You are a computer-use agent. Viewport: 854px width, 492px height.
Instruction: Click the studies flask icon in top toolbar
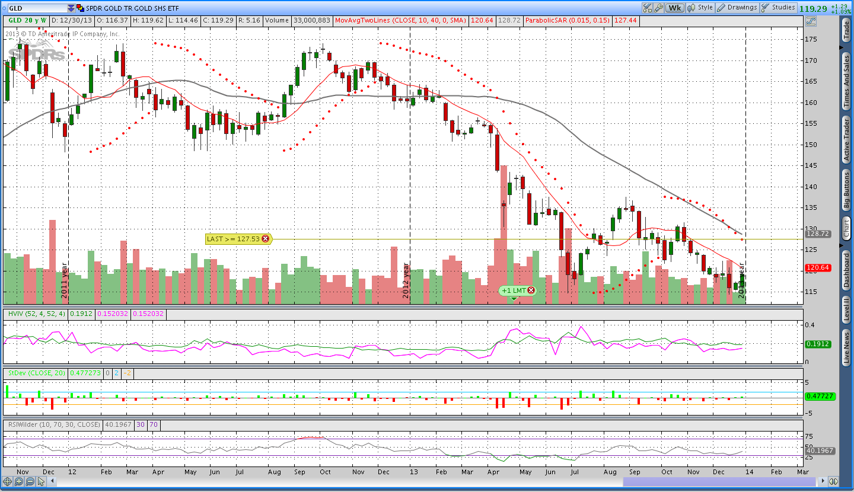coord(647,8)
